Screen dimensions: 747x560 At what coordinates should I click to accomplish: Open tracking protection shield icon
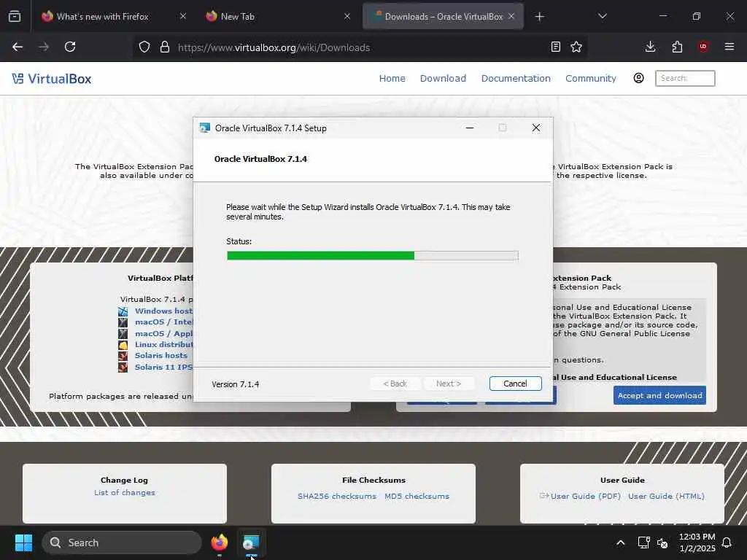[x=144, y=47]
